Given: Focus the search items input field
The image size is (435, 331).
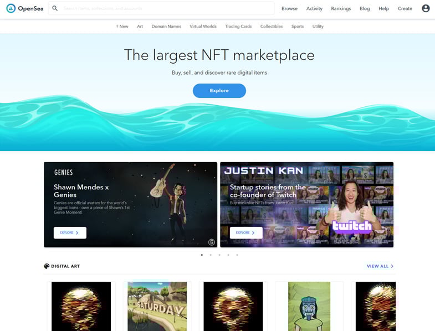Looking at the screenshot, I should coord(161,8).
